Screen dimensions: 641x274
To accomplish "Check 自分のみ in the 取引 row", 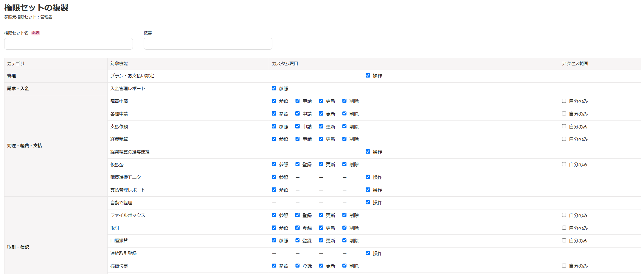I will tap(564, 228).
